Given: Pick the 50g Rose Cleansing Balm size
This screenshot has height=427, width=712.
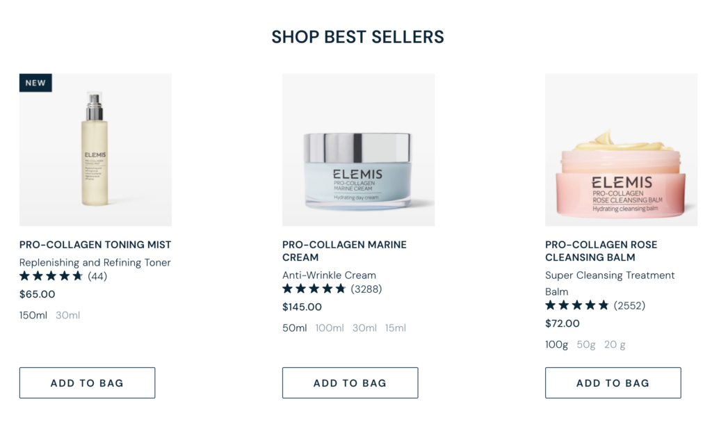Looking at the screenshot, I should pos(586,344).
